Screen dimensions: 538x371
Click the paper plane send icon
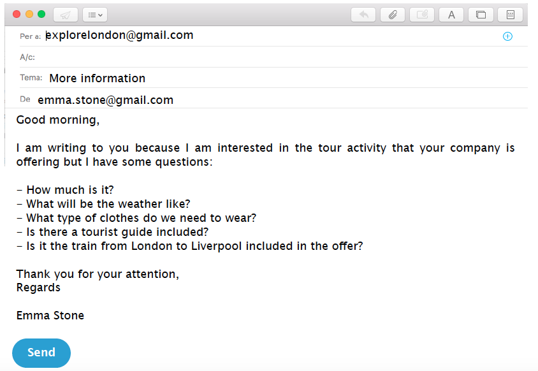coord(66,15)
